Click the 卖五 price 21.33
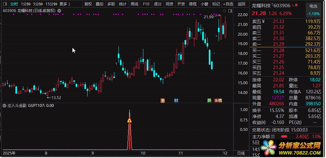The height and width of the screenshot is (158, 326). [x=279, y=21]
